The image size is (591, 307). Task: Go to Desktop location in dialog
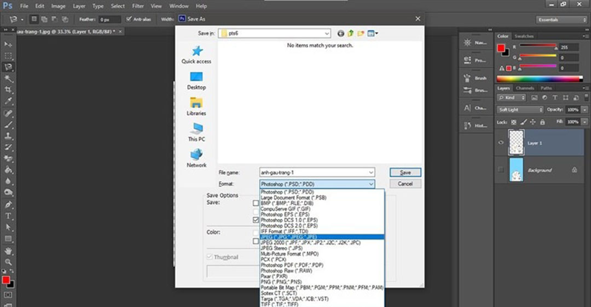point(196,81)
